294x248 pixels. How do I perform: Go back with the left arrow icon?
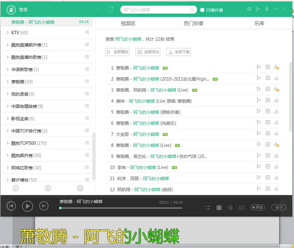pos(99,9)
